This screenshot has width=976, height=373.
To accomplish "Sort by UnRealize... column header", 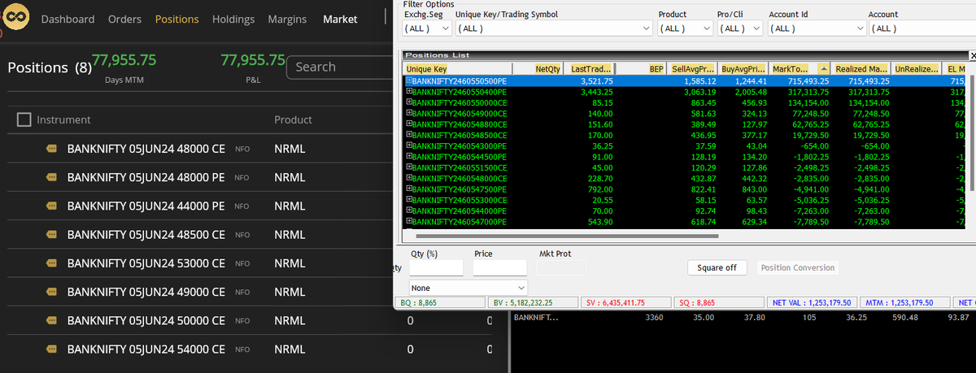I will [917, 70].
